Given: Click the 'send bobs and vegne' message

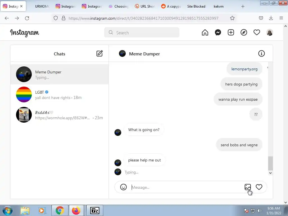Looking at the screenshot, I should [239, 145].
